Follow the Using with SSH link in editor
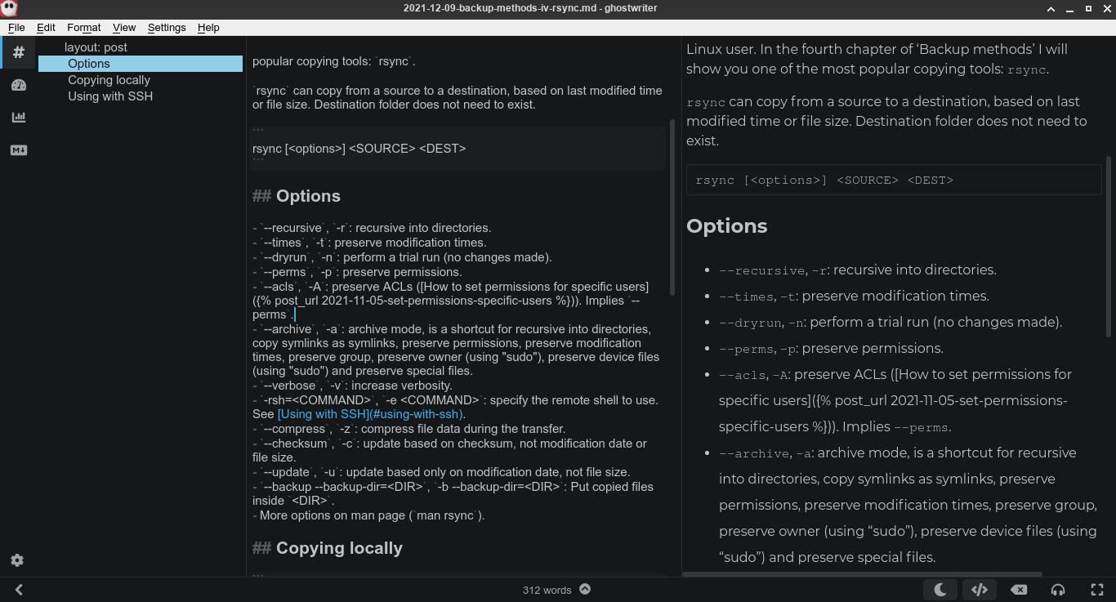This screenshot has width=1116, height=602. (370, 414)
